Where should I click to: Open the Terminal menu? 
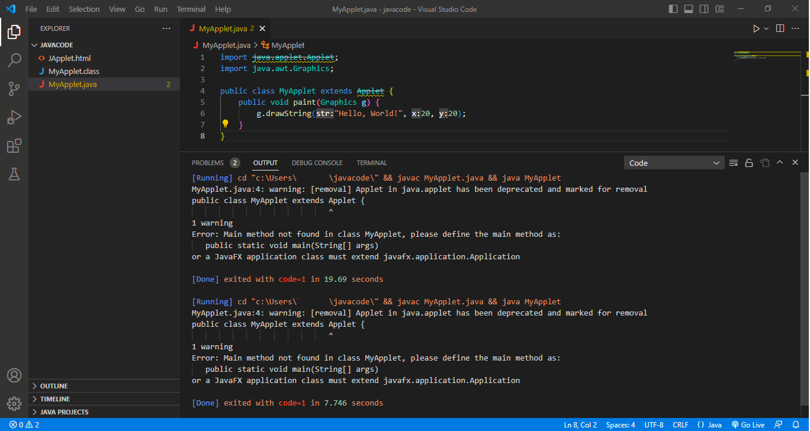click(x=191, y=9)
